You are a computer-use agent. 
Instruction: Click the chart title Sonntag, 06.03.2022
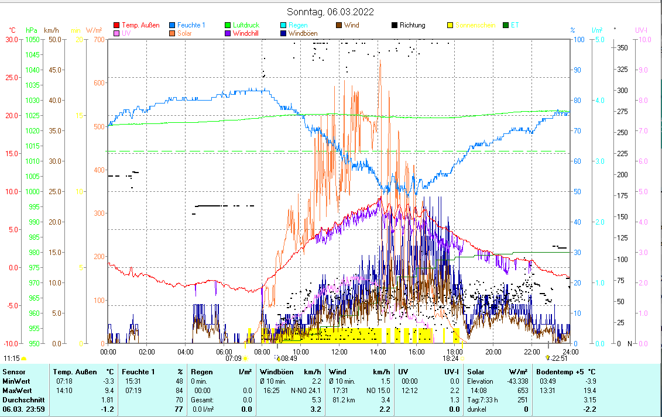[331, 12]
